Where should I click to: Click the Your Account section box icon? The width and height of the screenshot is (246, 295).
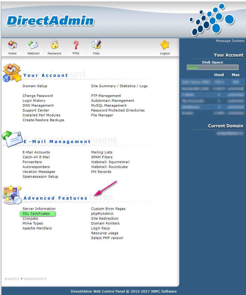12,73
